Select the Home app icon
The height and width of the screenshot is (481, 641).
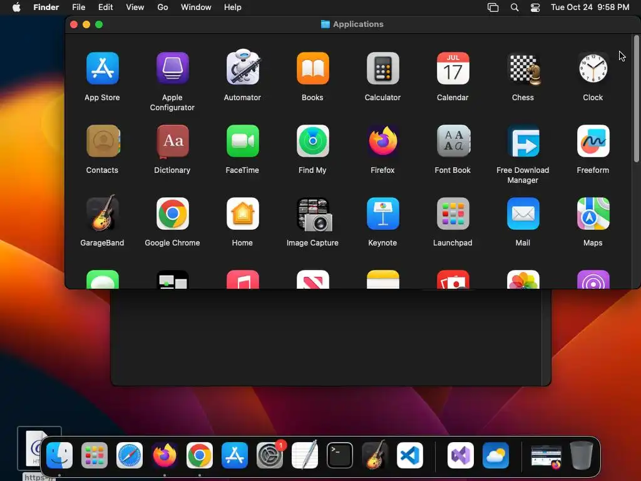point(242,214)
